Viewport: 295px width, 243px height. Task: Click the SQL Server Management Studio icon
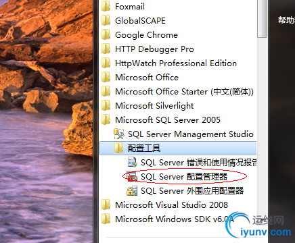tap(119, 134)
